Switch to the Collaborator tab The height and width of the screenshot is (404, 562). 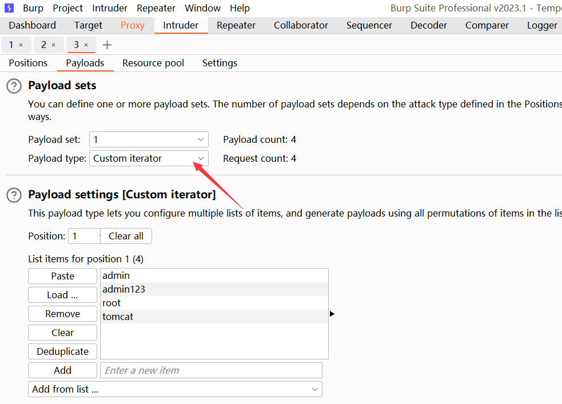301,26
